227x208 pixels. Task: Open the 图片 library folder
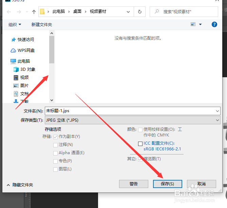coord(21,86)
